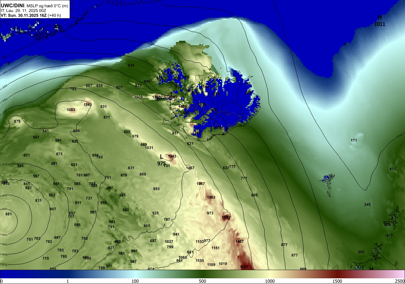Viewport: 405px width, 284px height.
Task: Click the 413 value at the right edge
Action: (x=393, y=169)
